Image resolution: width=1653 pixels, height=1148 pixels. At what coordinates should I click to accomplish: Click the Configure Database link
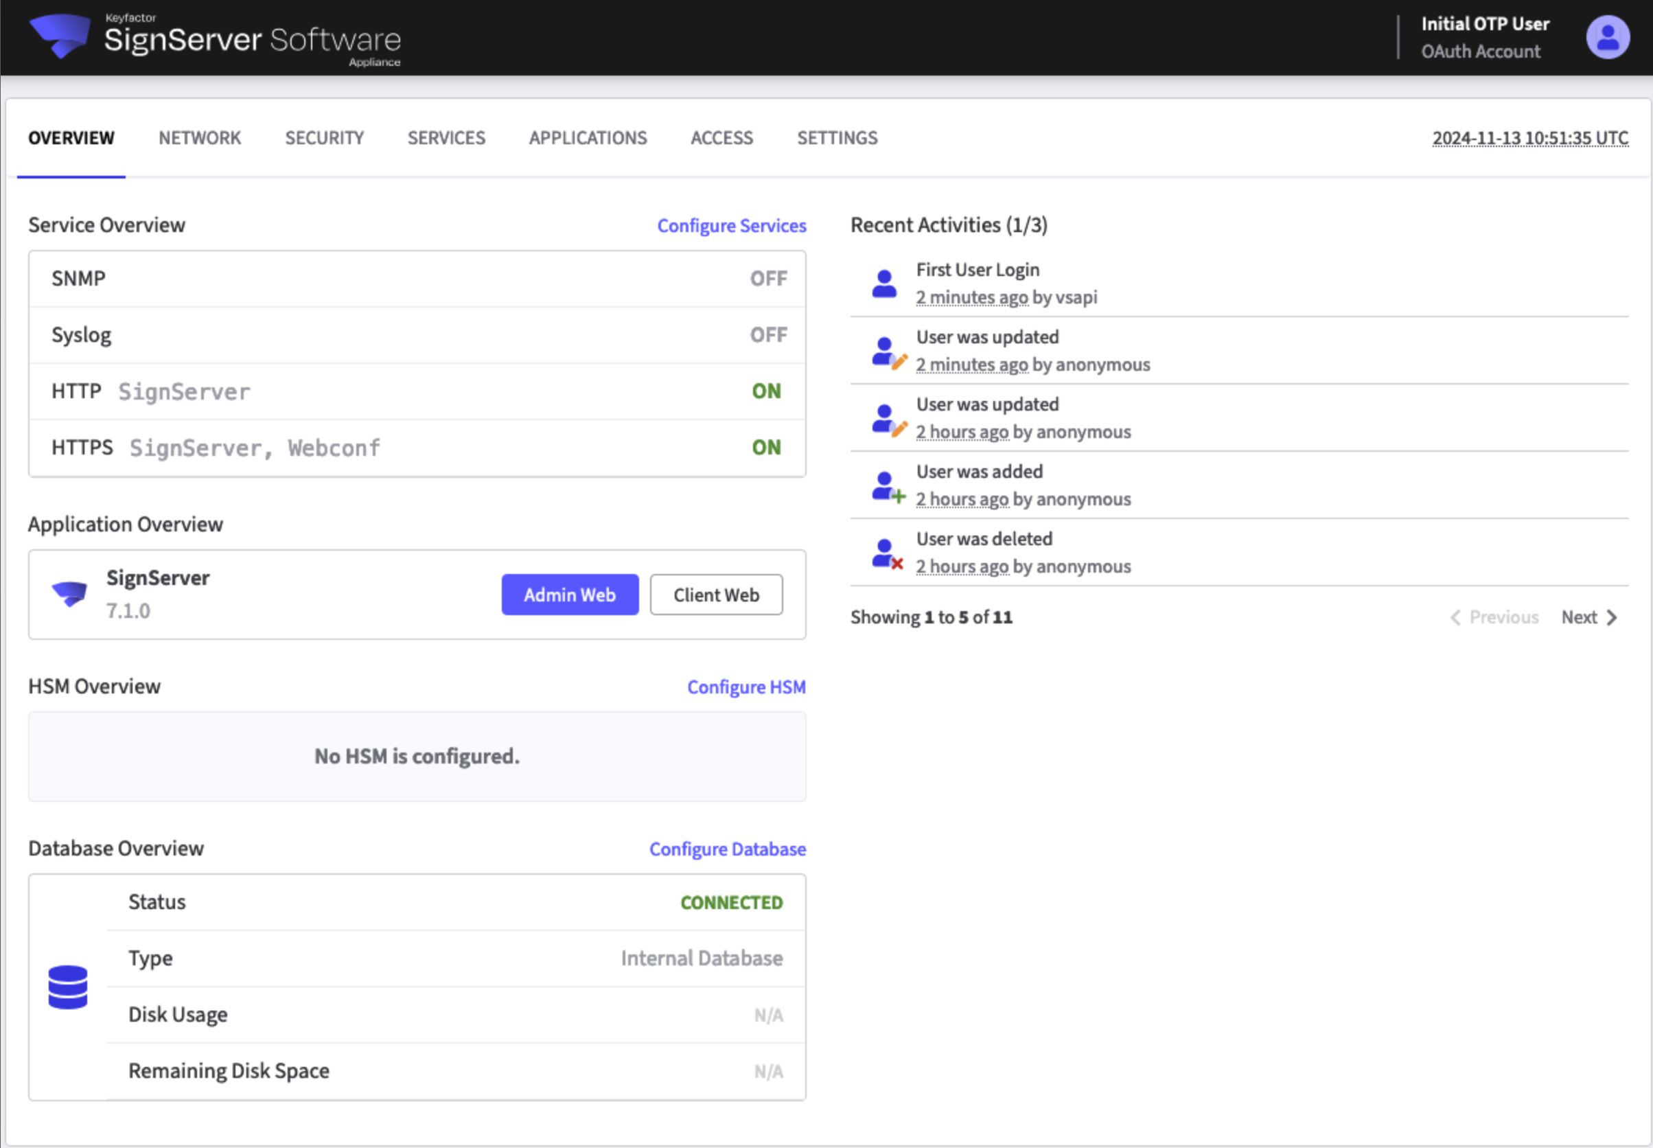(728, 849)
